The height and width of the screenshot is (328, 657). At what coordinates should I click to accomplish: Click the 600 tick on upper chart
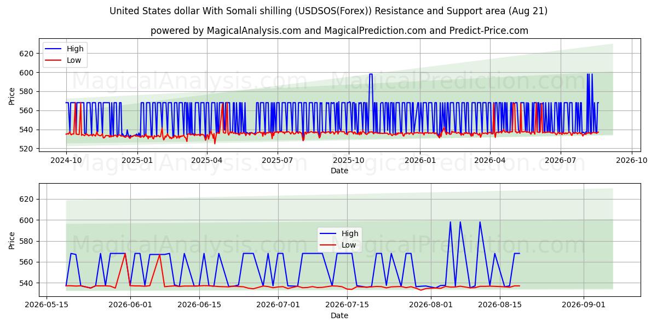(27, 73)
